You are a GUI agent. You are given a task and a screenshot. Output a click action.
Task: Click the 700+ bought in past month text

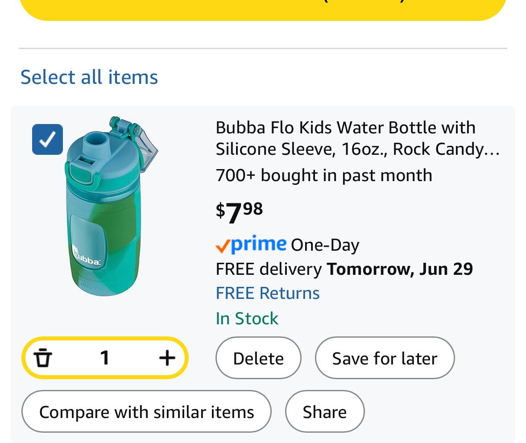[323, 175]
